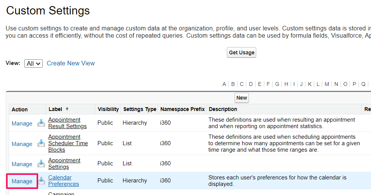This screenshot has height=195, width=371.
Task: Filter list by letter K
Action: (x=310, y=84)
